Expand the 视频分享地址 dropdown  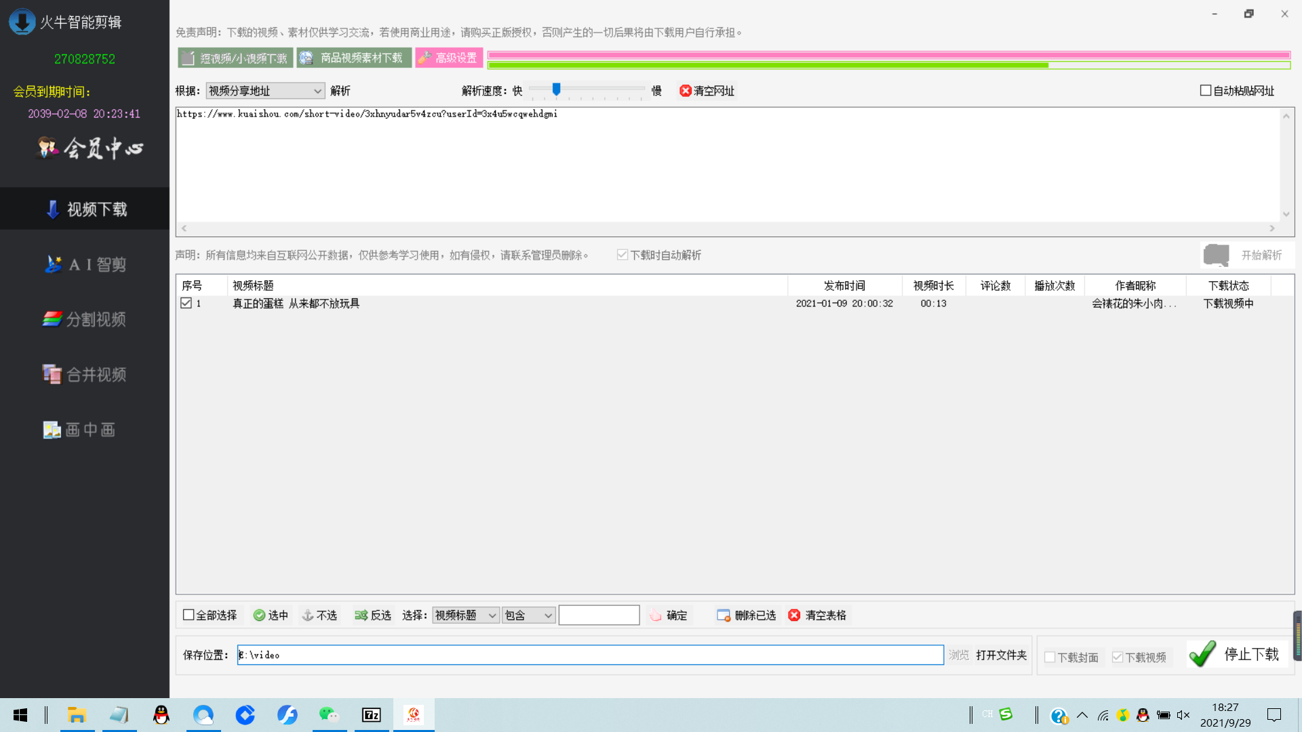click(x=265, y=91)
